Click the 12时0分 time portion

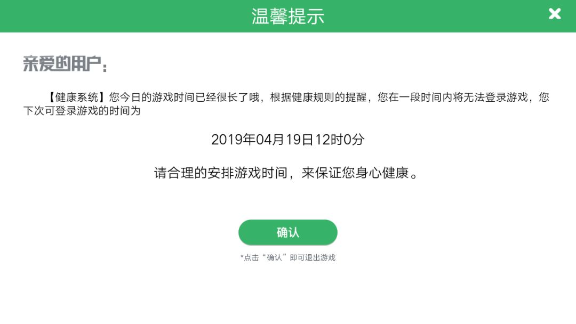(x=340, y=140)
